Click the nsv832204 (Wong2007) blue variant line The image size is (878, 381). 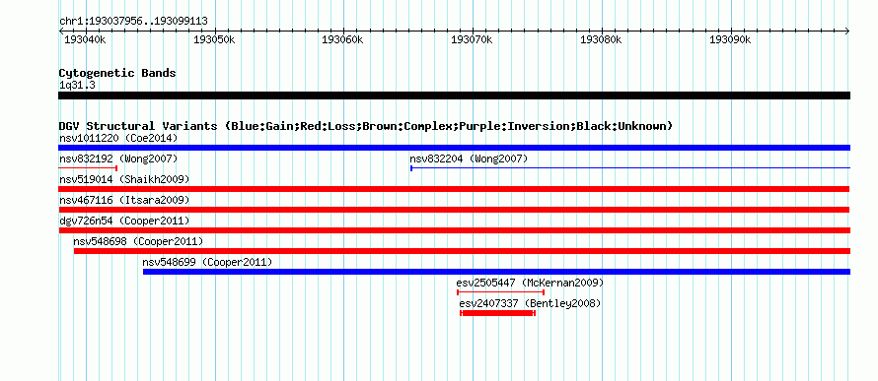630,167
